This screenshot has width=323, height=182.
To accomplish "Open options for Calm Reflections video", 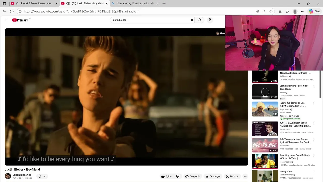I will coord(314,86).
